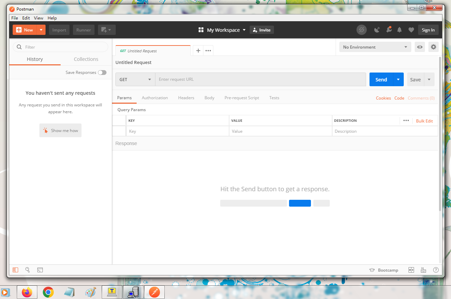Open the No Environment dropdown
Viewport: 451px width, 299px height.
click(375, 47)
